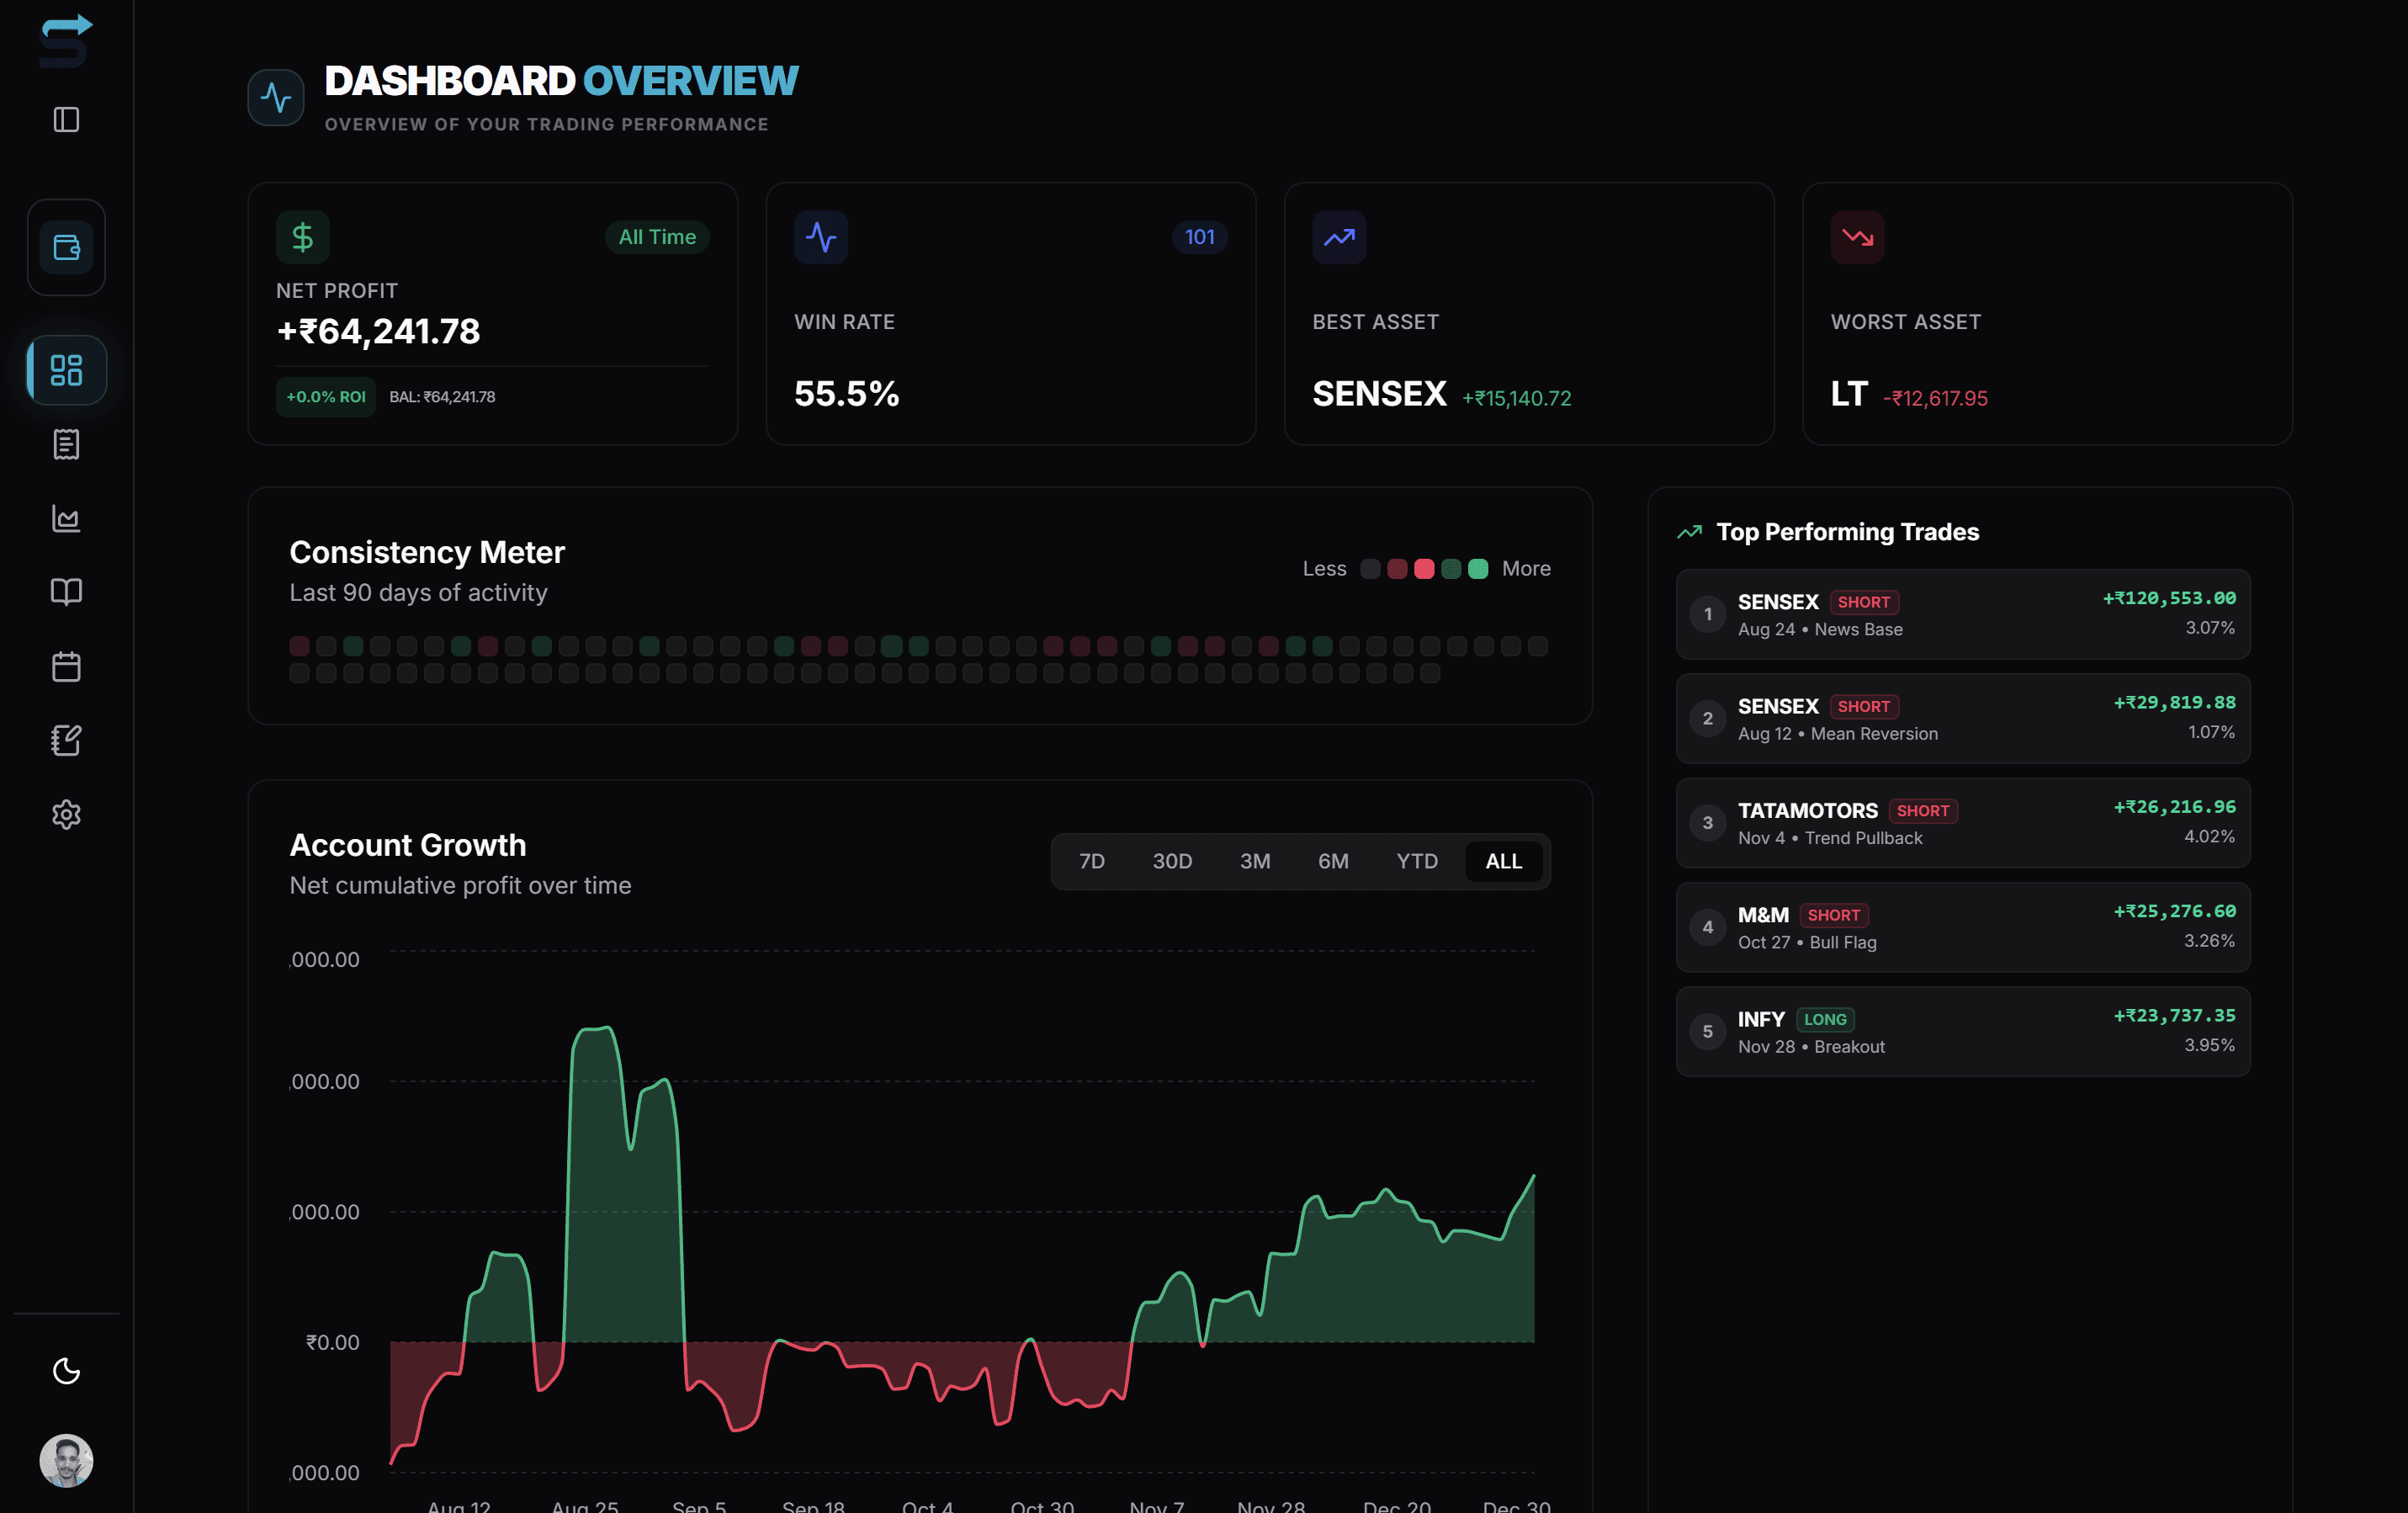Click the app logo at top of sidebar

point(64,42)
